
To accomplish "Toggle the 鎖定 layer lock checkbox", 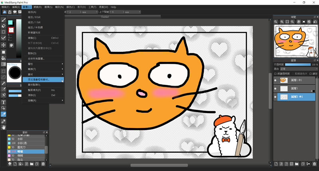I will click(311, 73).
